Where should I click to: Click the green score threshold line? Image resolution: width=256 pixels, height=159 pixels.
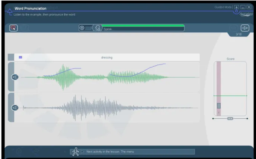(x=230, y=96)
